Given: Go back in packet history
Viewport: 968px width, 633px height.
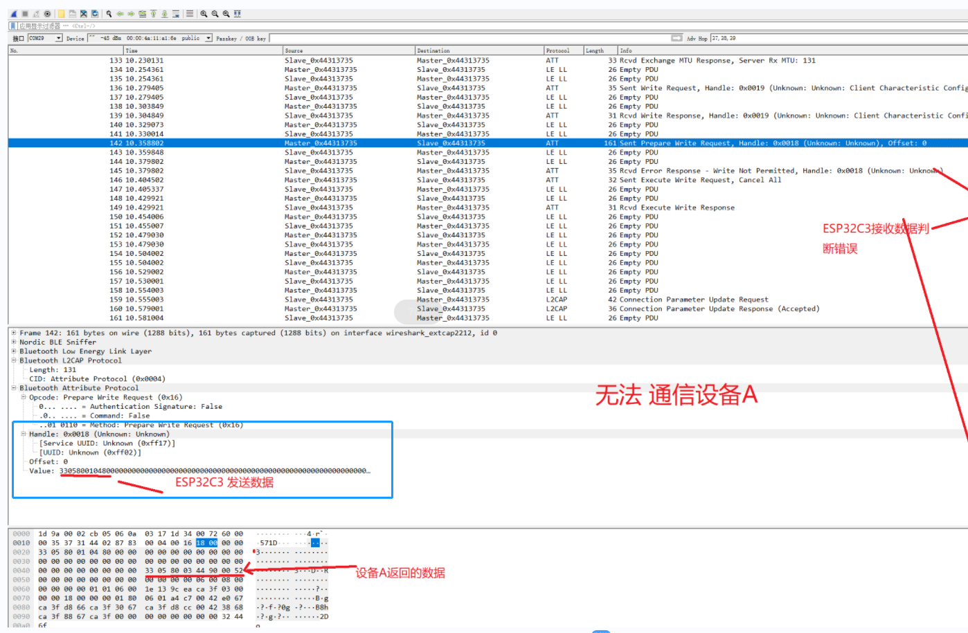Looking at the screenshot, I should click(120, 14).
